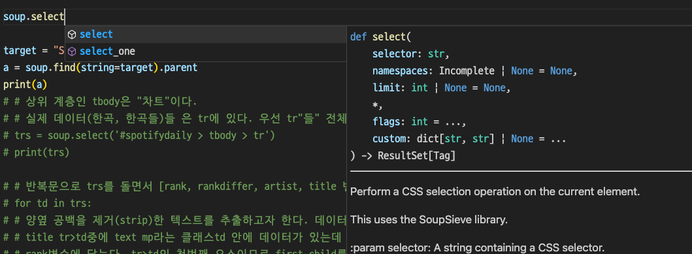Place cursor at end of "soup.select" line
The image size is (692, 254).
(65, 18)
